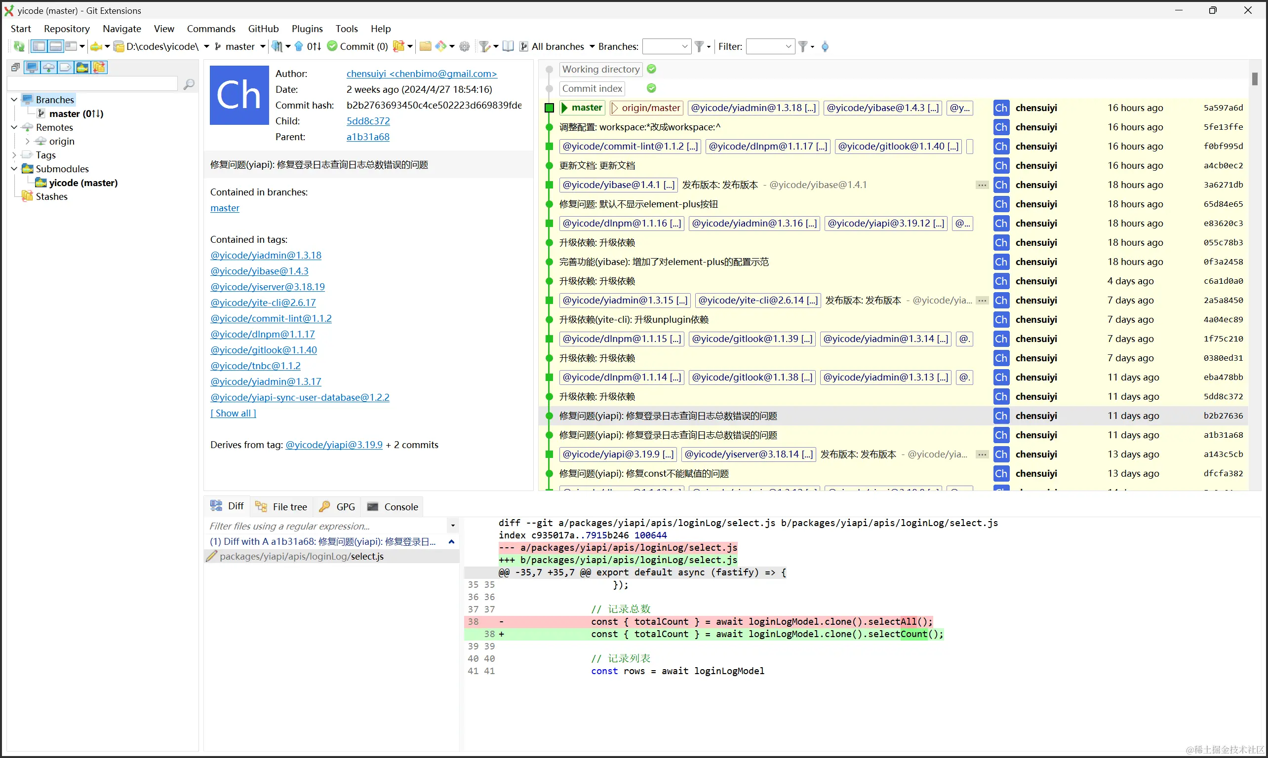Collapse the Branches tree node
This screenshot has height=758, width=1268.
click(14, 100)
